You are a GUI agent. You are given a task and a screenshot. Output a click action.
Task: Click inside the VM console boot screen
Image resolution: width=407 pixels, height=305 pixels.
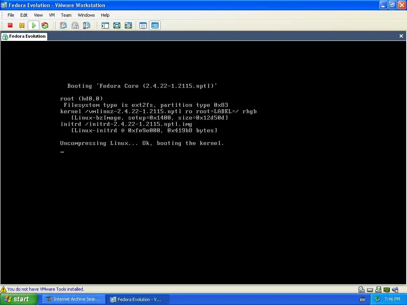coord(203,162)
